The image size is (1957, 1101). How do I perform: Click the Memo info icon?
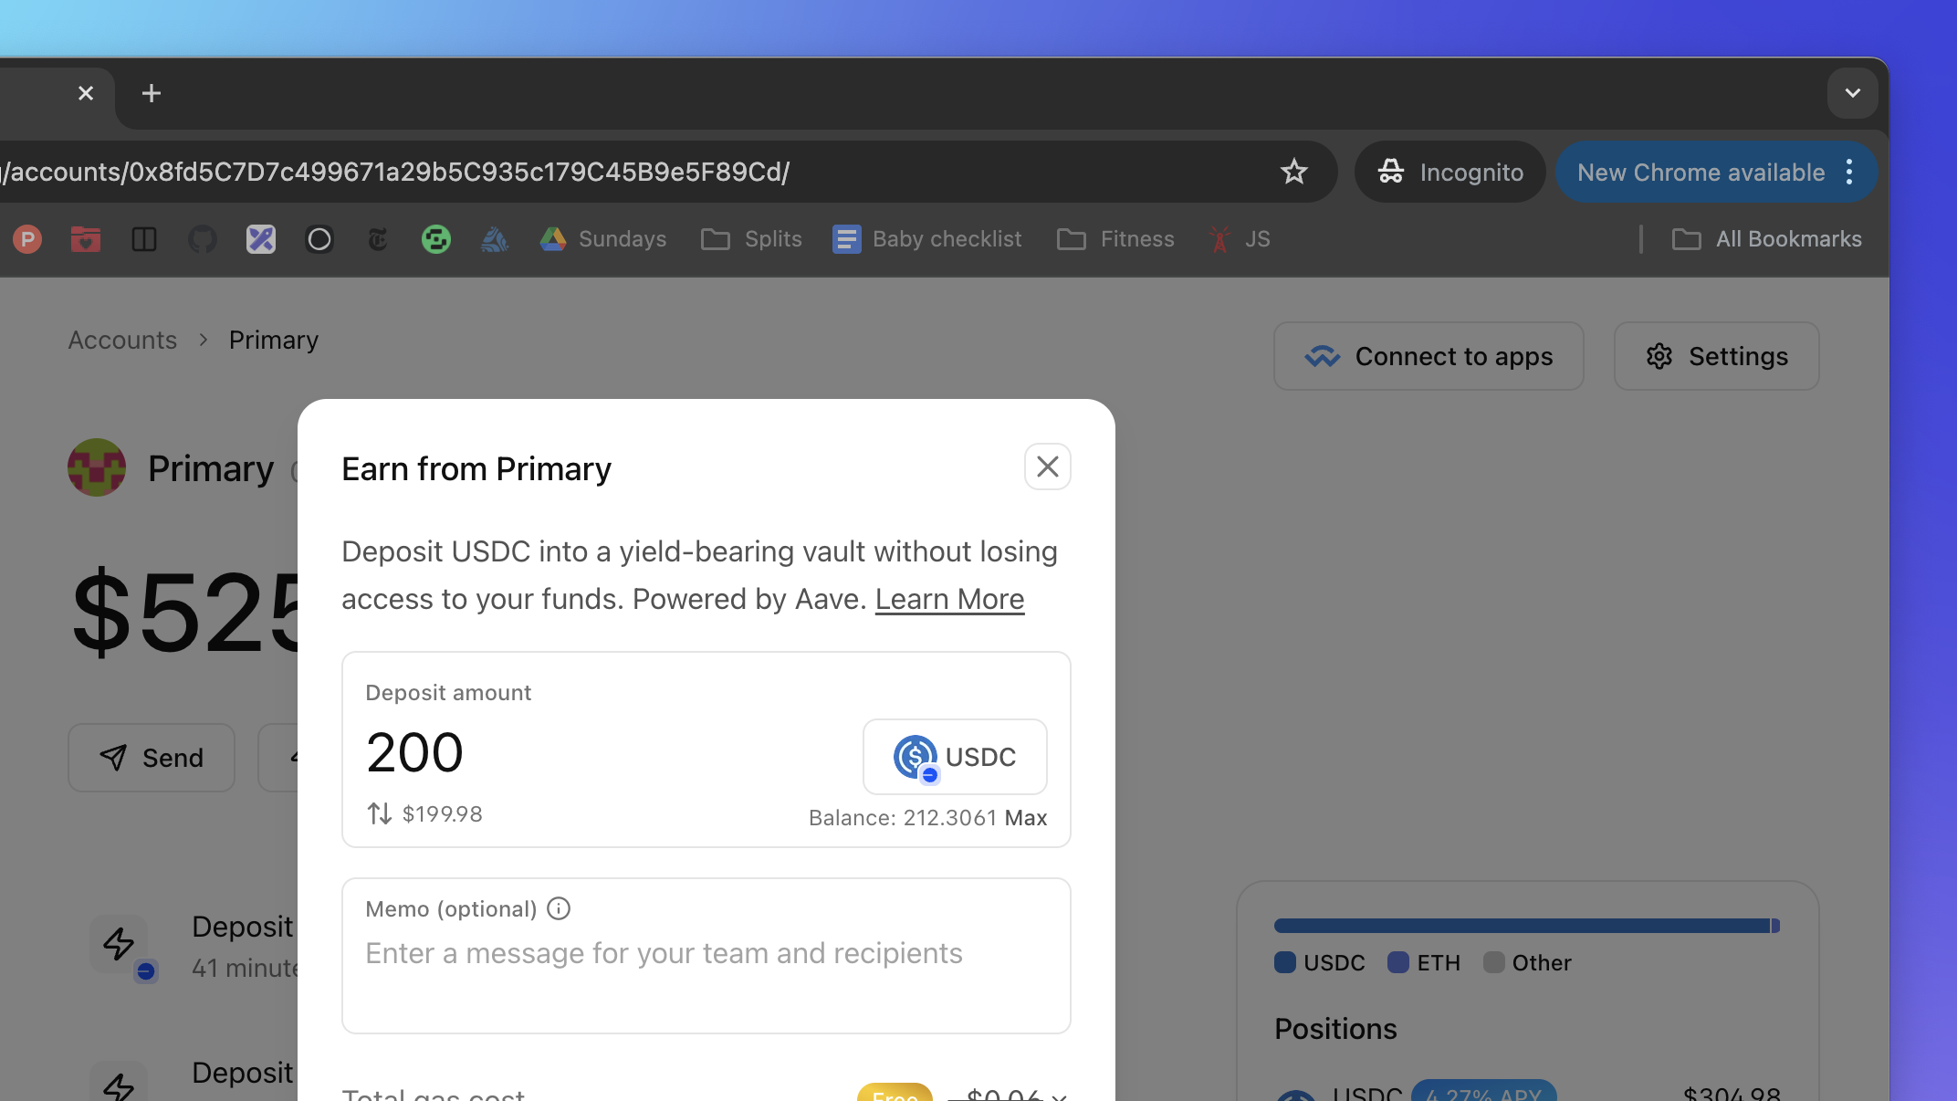click(559, 908)
